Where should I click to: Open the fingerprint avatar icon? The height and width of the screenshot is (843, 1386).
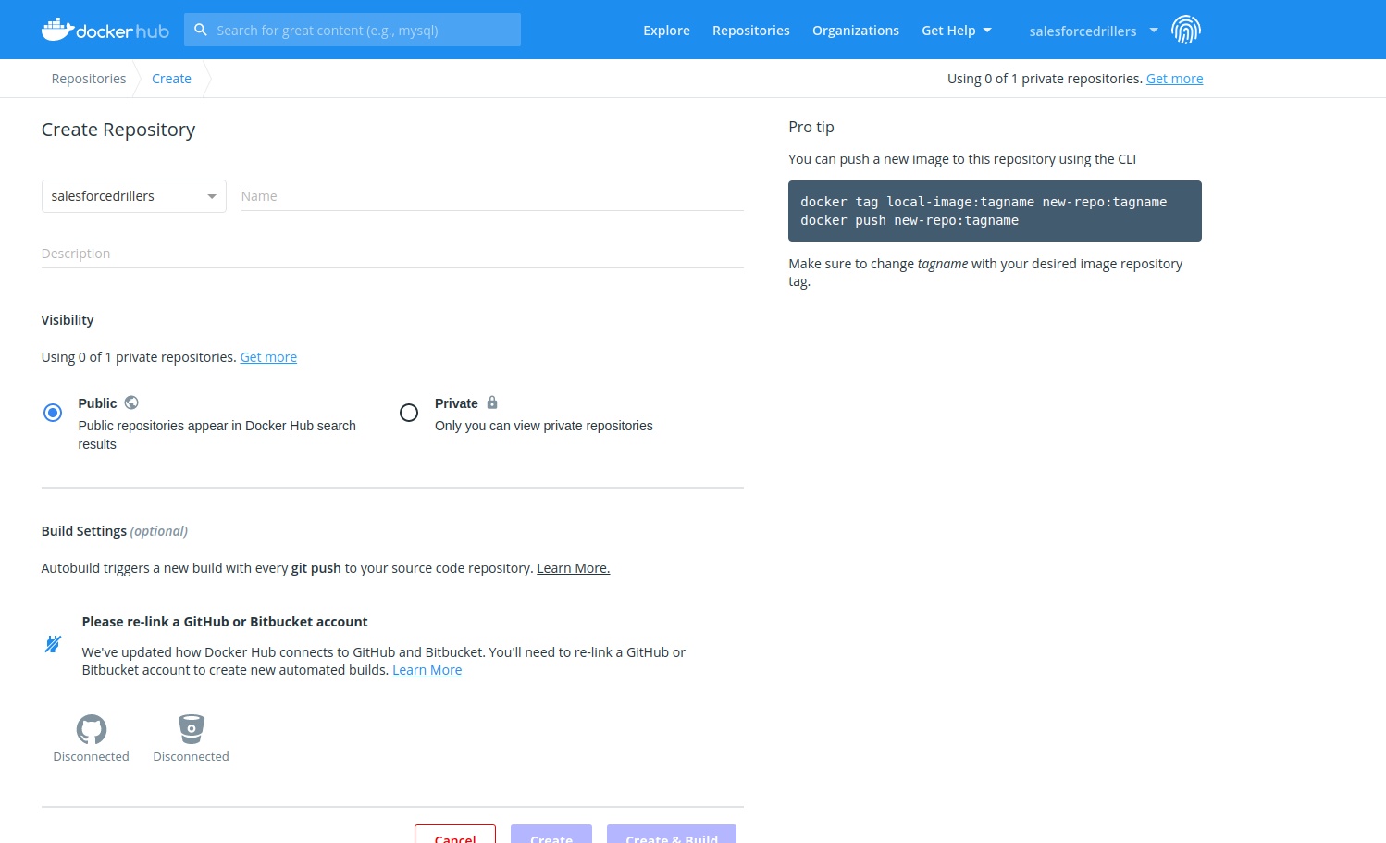1185,30
